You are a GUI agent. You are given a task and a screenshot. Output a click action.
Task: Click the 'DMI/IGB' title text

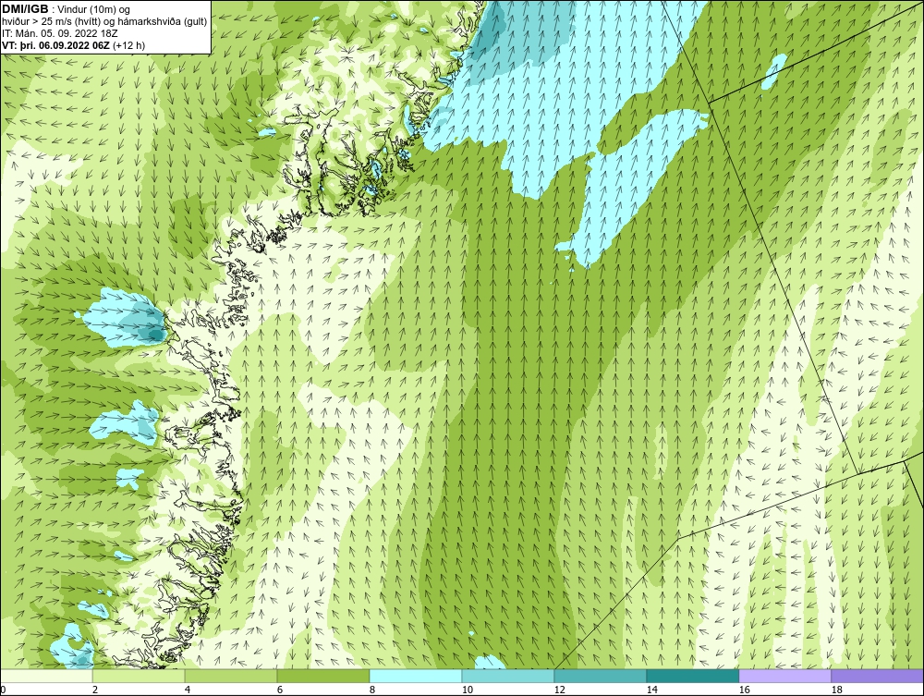tap(25, 9)
